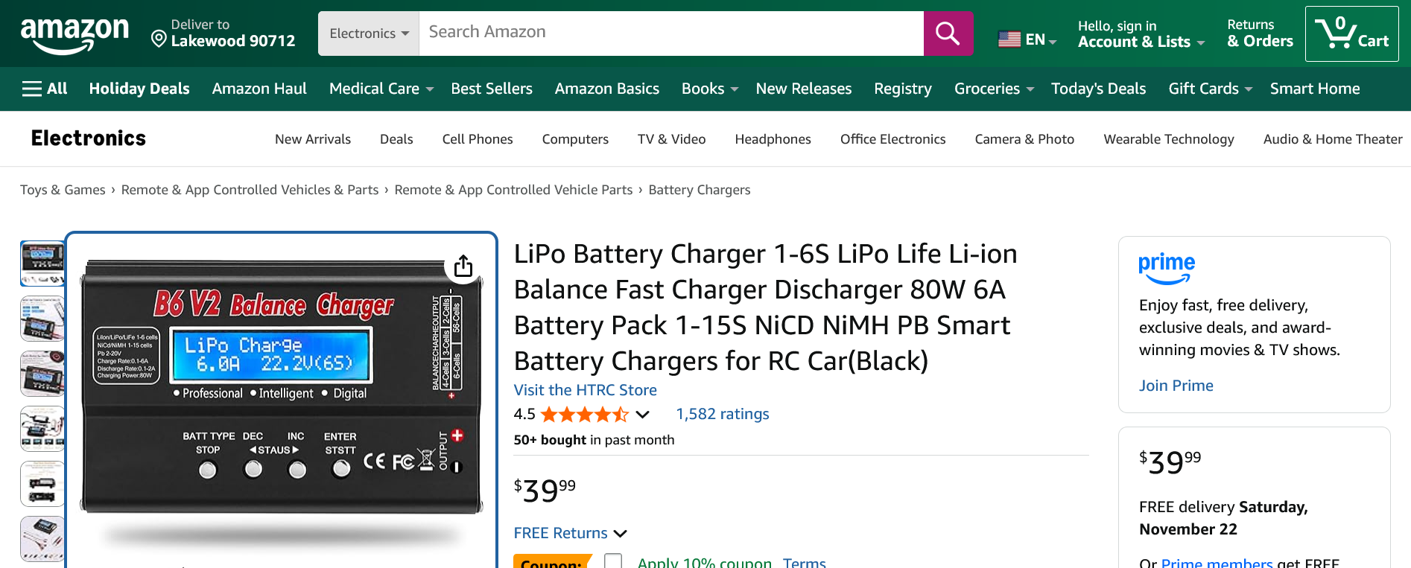
Task: Open the Holiday Deals menu item
Action: [x=139, y=88]
